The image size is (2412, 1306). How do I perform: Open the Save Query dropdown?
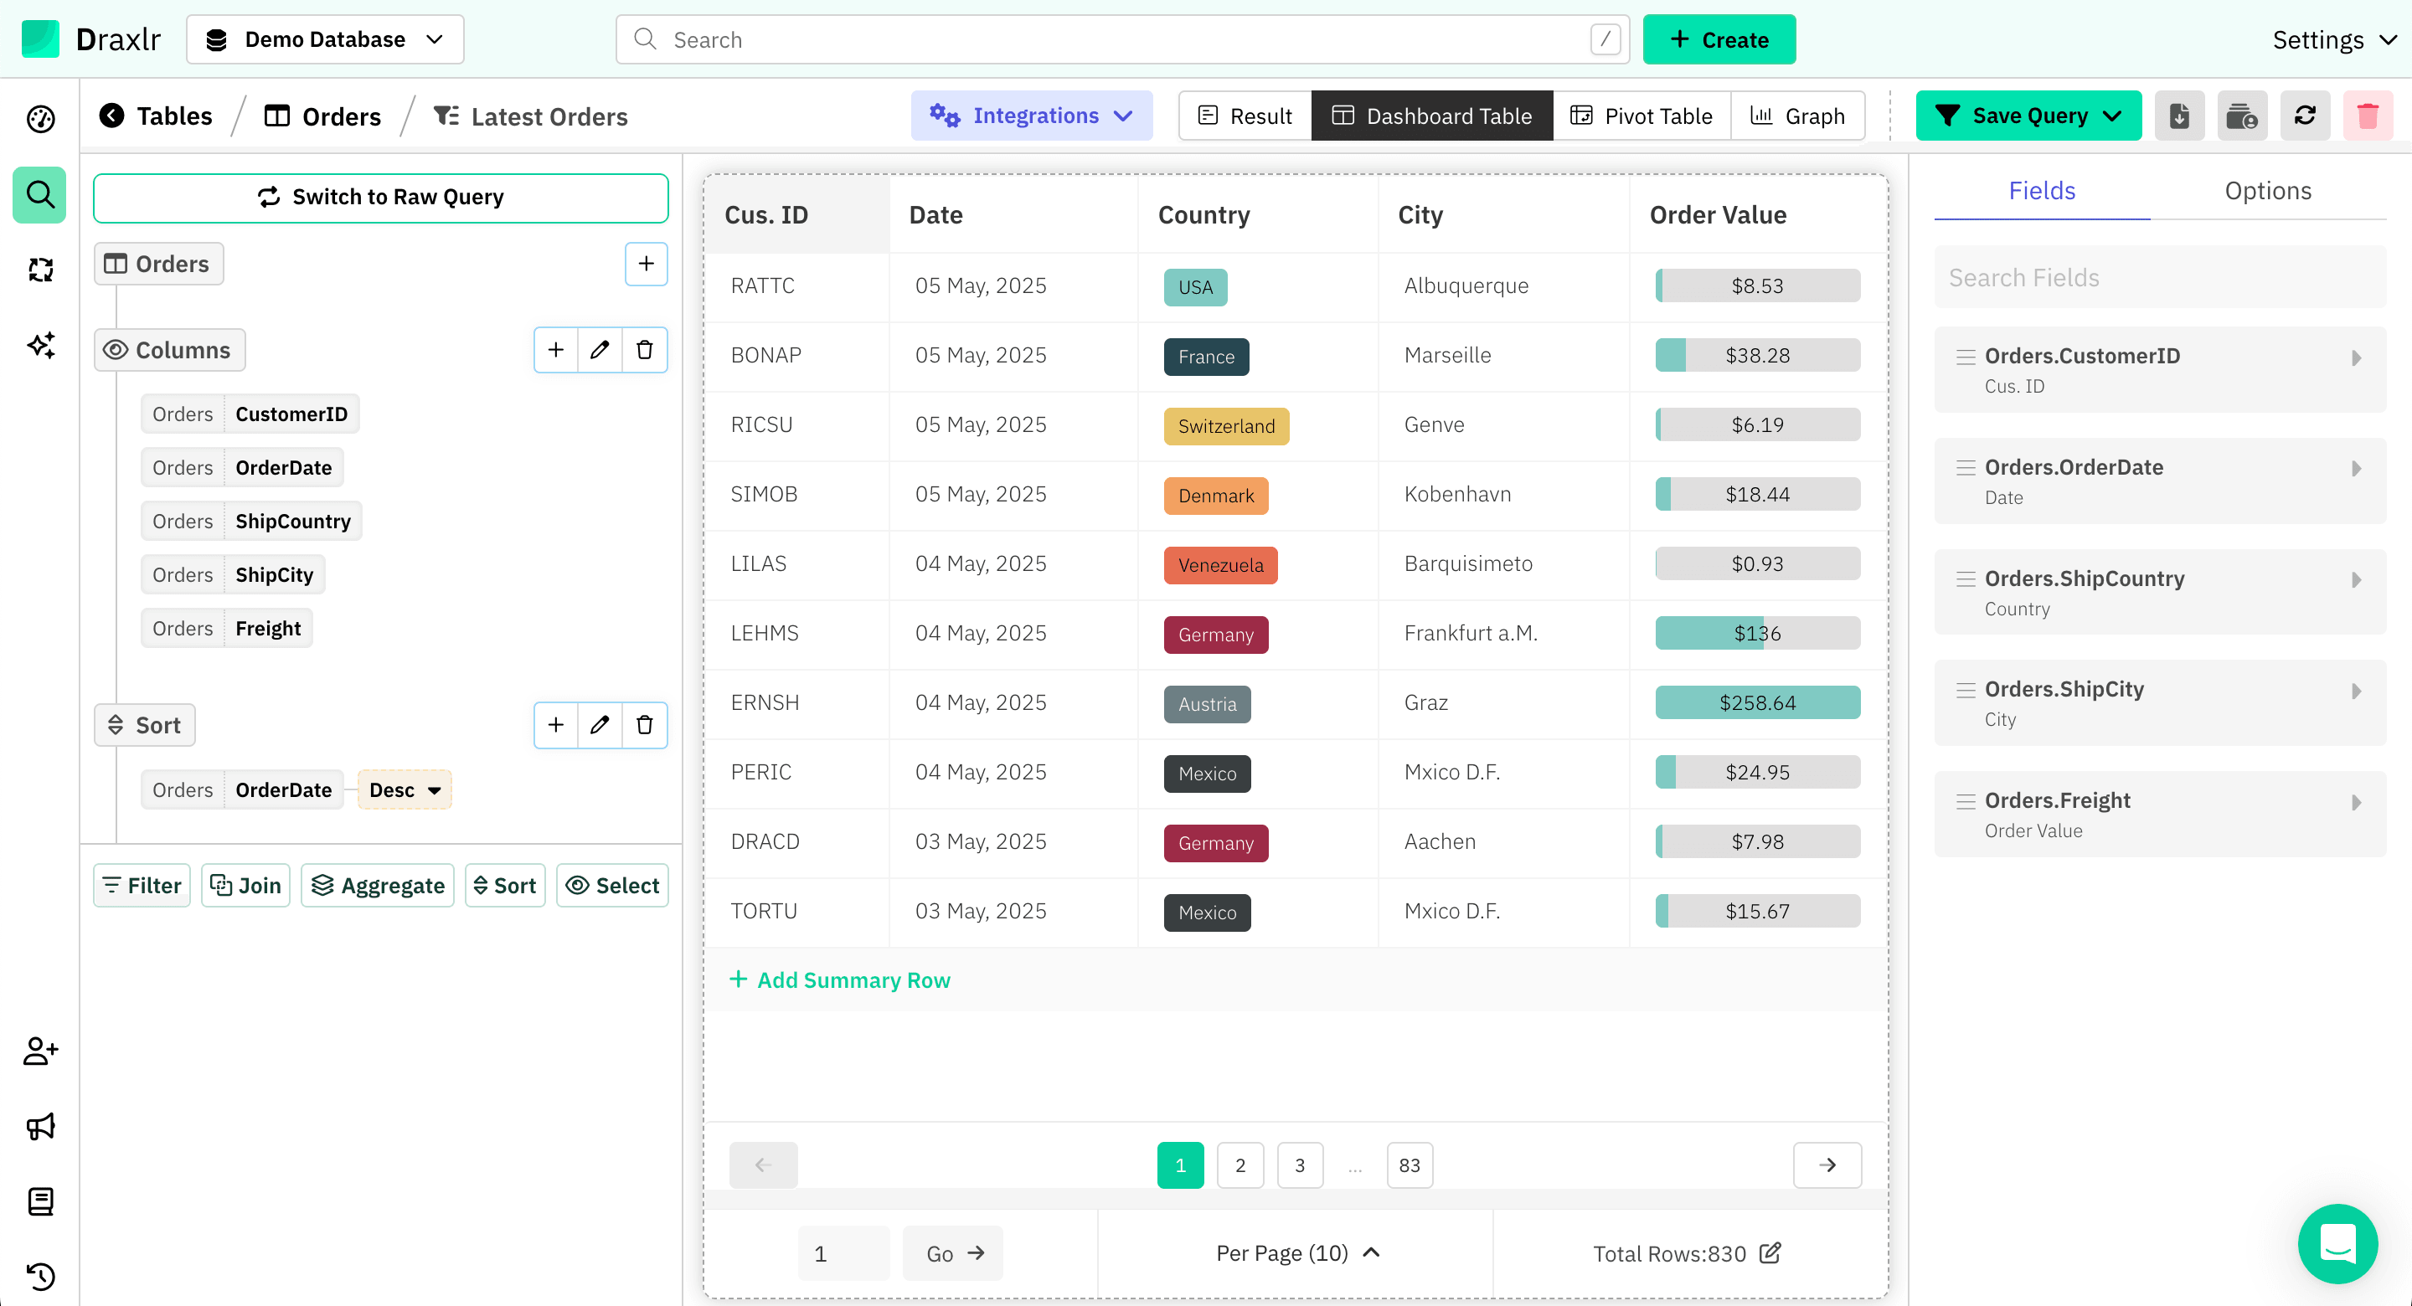2028,116
